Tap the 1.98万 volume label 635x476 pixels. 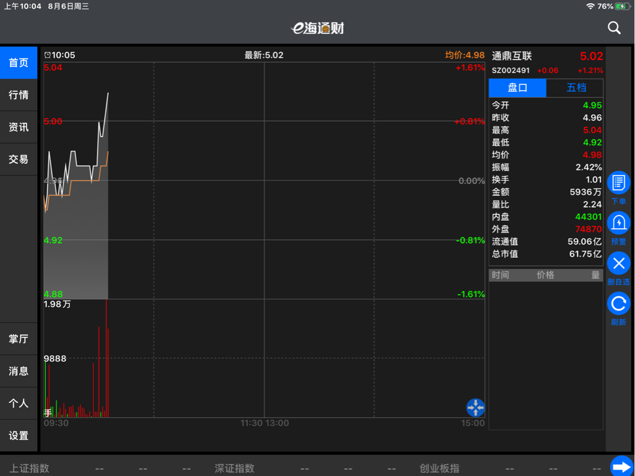[x=57, y=304]
